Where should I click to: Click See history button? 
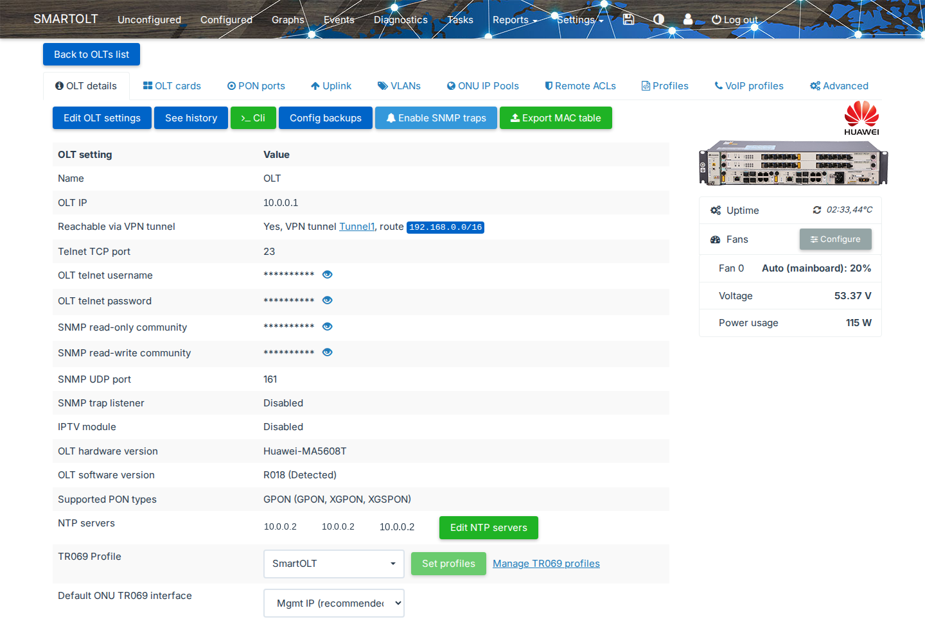[x=191, y=118]
